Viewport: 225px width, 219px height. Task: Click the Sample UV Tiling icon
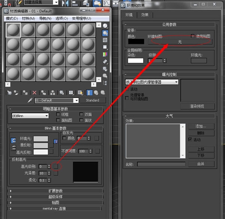pos(105,47)
